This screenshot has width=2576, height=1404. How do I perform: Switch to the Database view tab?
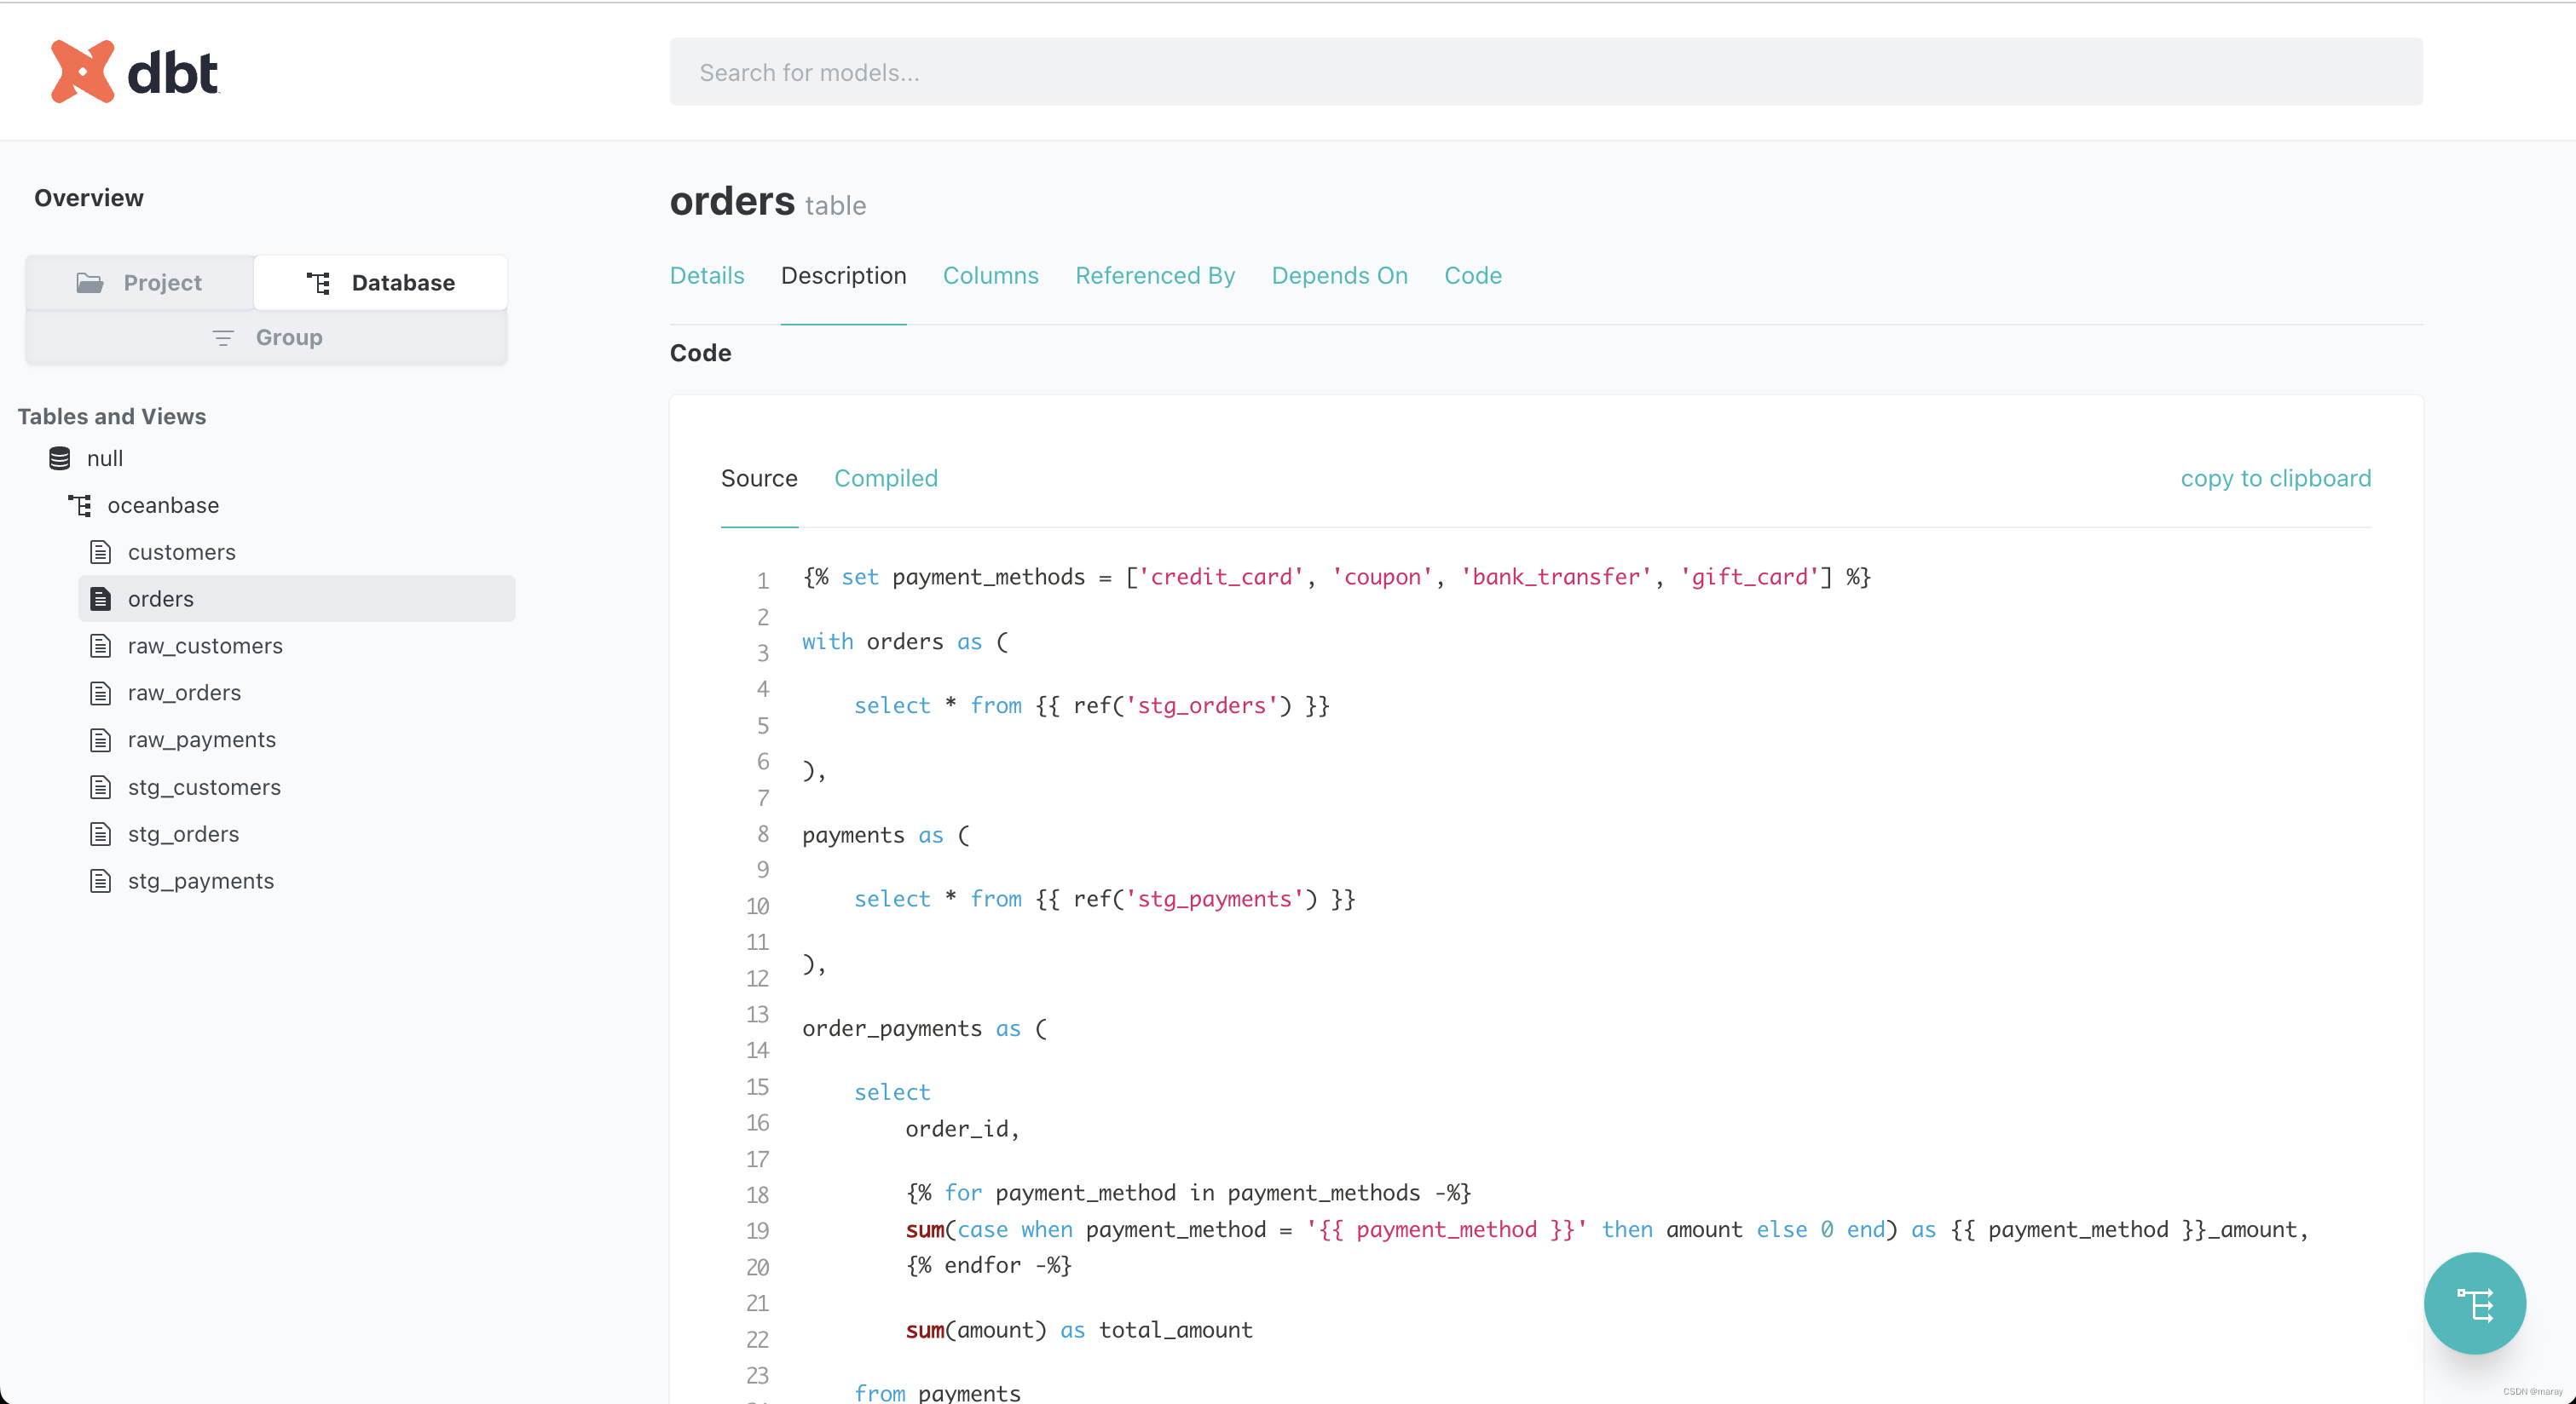pos(380,283)
